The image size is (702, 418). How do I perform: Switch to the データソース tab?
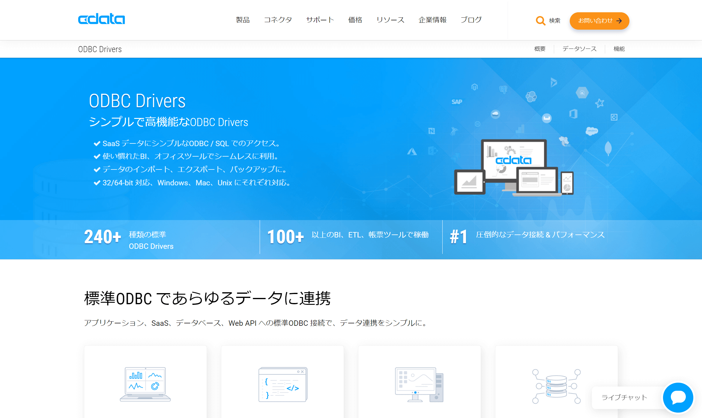579,49
